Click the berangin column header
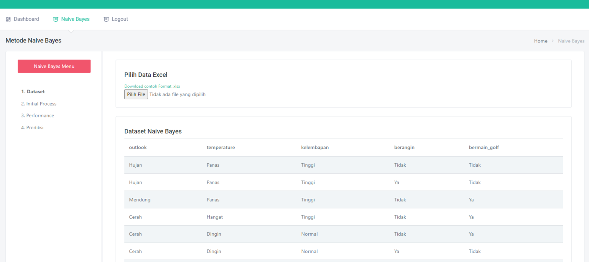Screen dimensions: 589x262 404,147
